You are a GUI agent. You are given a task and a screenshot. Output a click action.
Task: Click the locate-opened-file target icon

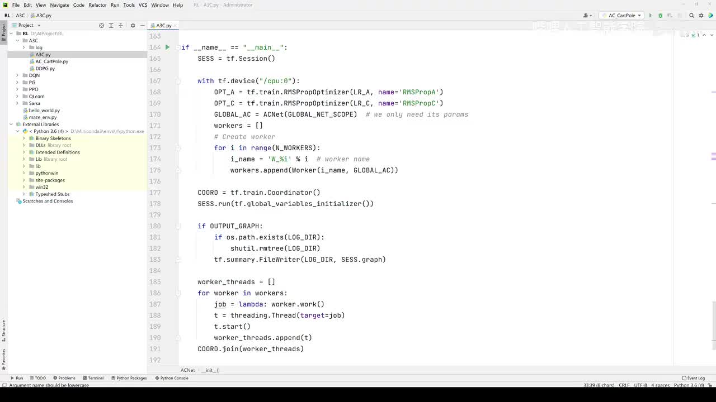101,25
